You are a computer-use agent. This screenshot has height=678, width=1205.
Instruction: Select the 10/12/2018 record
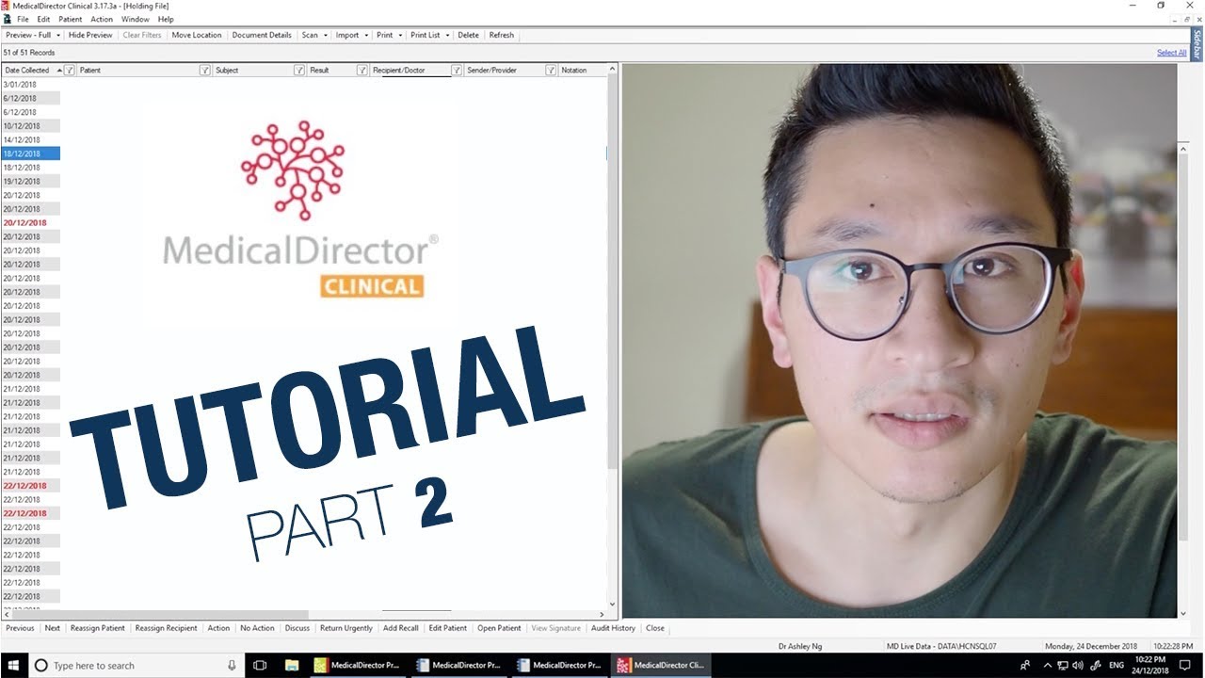[30, 126]
